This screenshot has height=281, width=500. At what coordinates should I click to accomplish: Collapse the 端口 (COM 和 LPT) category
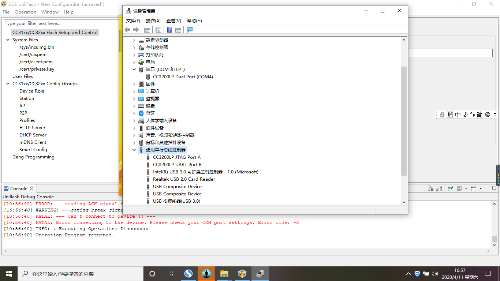[134, 70]
